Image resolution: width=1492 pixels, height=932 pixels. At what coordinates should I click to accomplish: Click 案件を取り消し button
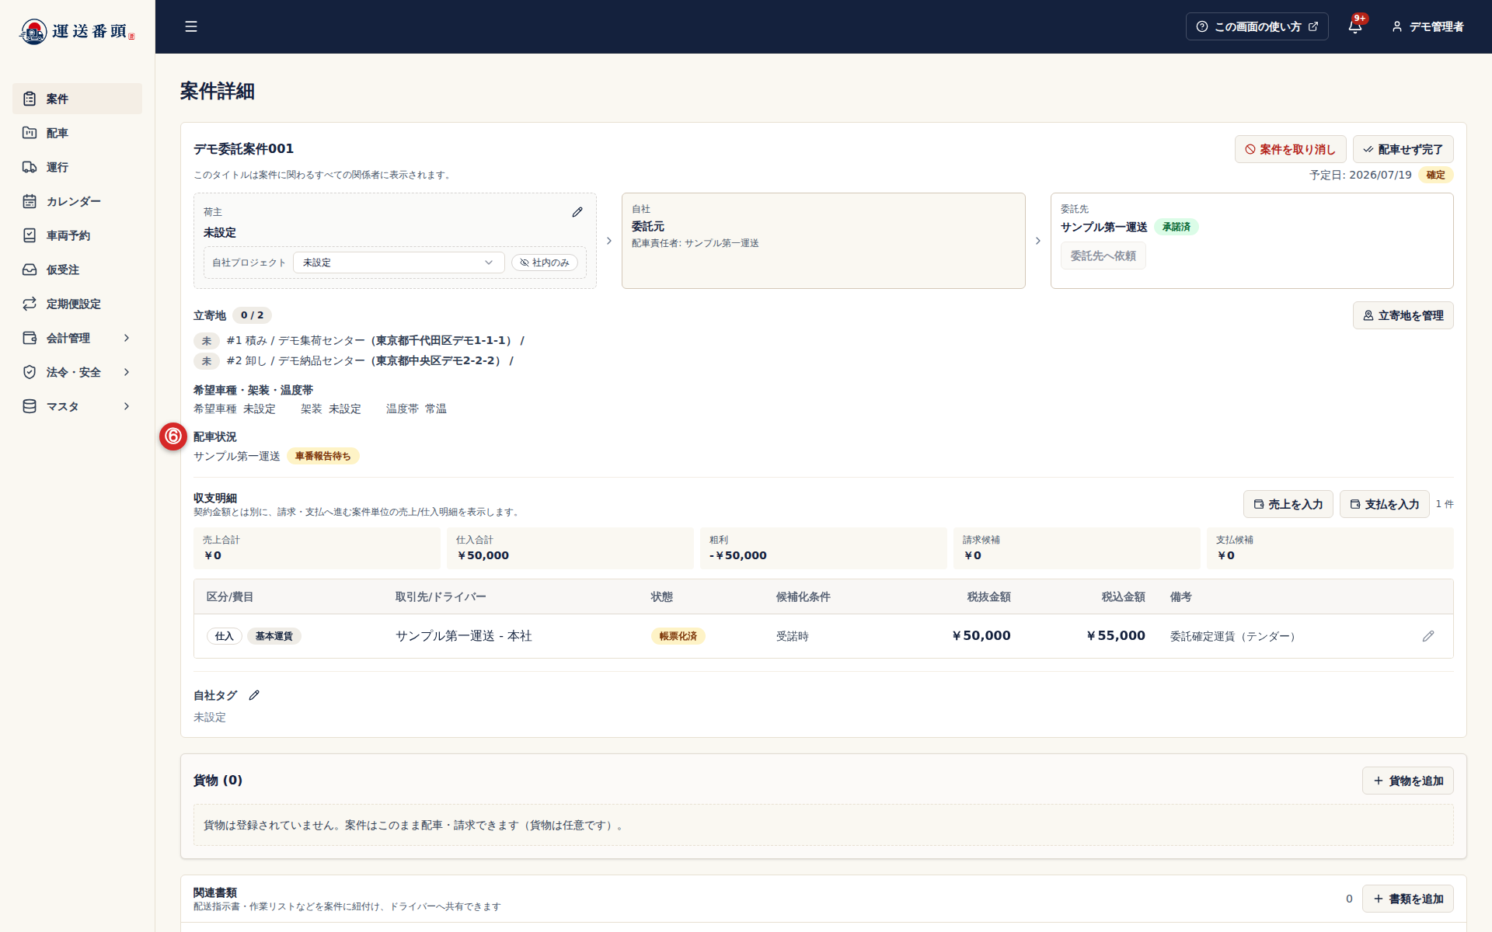1290,149
